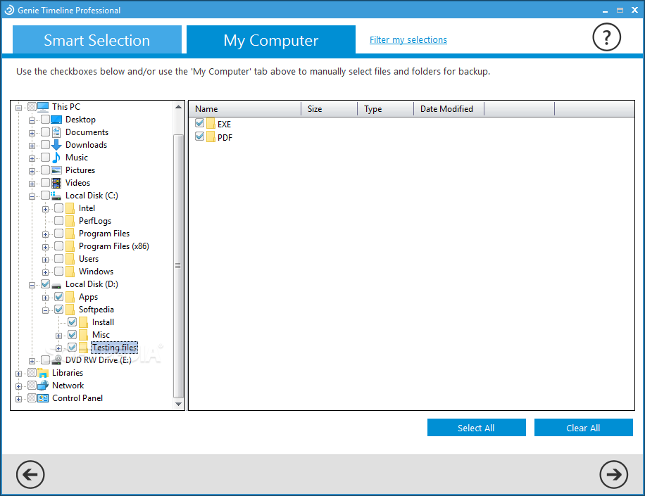Select the Videos tree label
Screen dimensions: 645x496
77,183
